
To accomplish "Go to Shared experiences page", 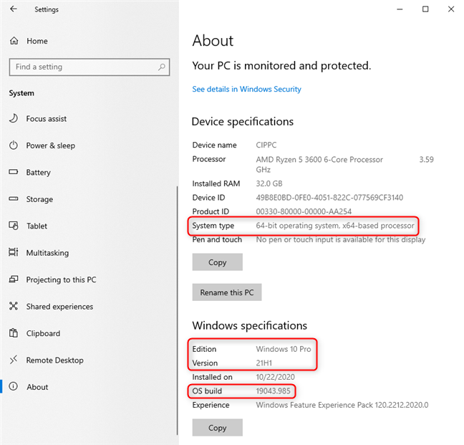I will (59, 307).
